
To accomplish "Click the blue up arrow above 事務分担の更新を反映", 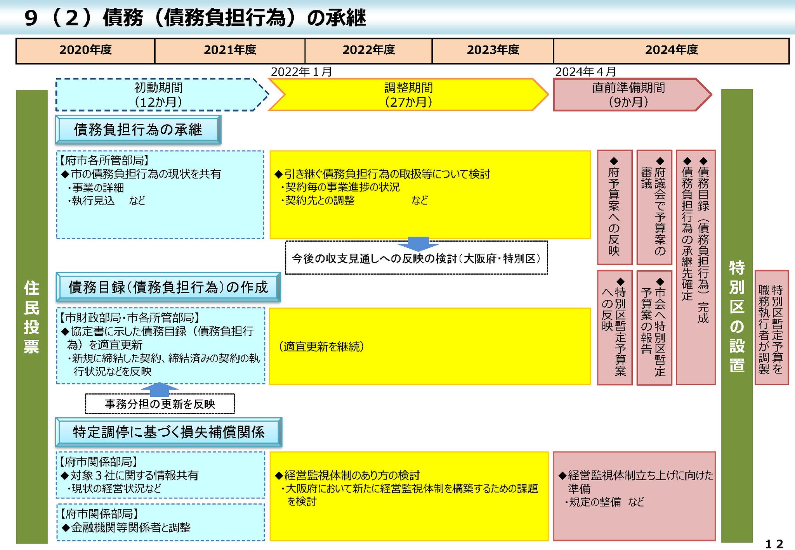I will tap(159, 389).
